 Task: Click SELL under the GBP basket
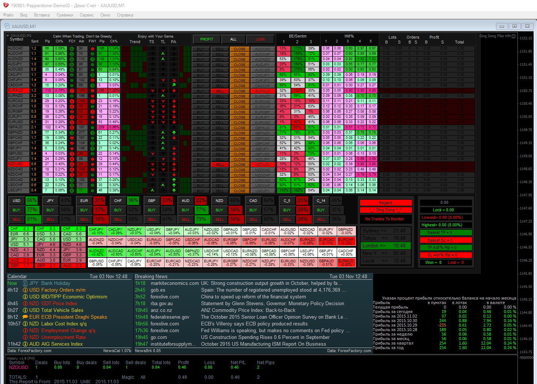click(x=152, y=219)
